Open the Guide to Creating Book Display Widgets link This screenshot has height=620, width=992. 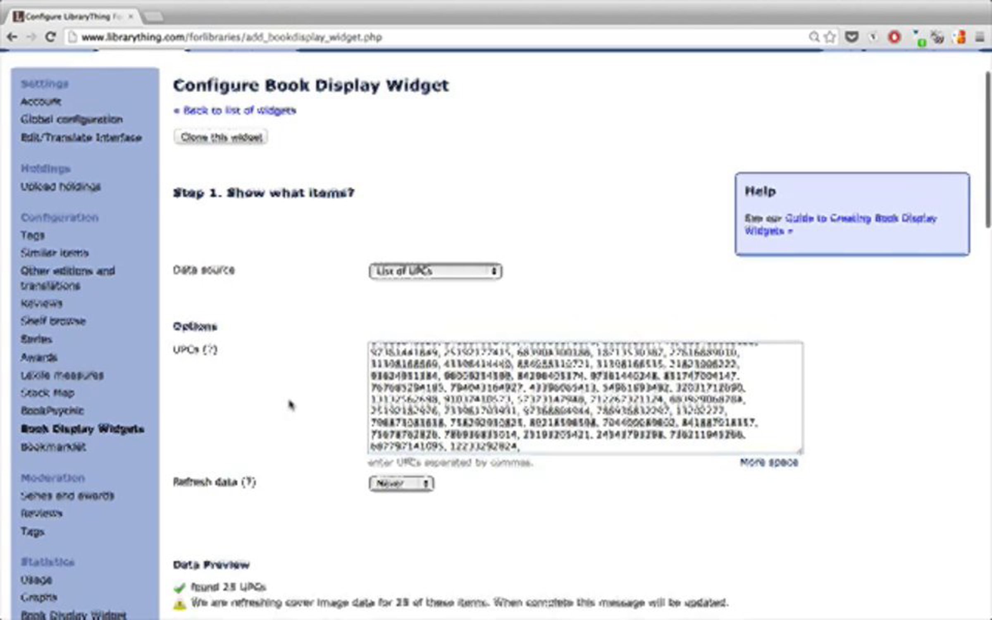pyautogui.click(x=841, y=224)
